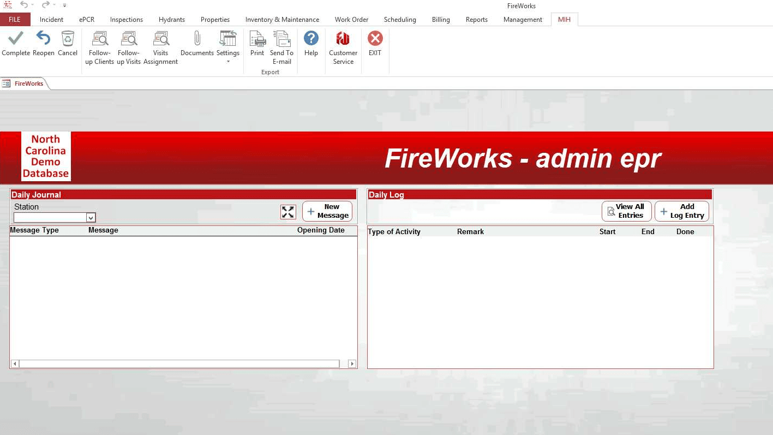773x435 pixels.
Task: Open Inventory & Maintenance tab
Action: pos(282,20)
